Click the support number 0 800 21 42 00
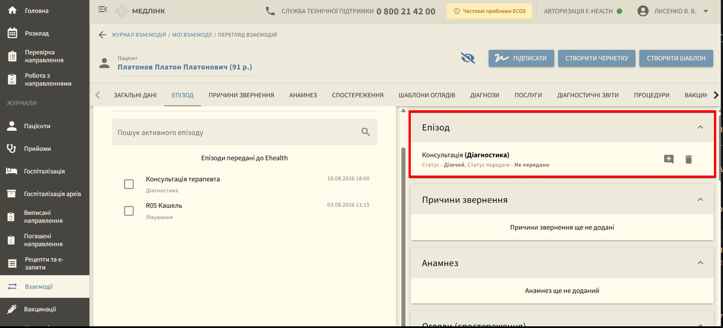Screen dimensions: 723x328 [406, 11]
